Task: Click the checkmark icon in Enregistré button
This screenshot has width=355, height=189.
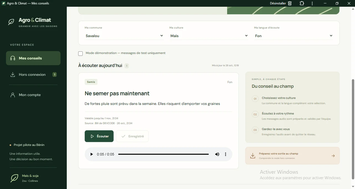Action: coord(123,136)
